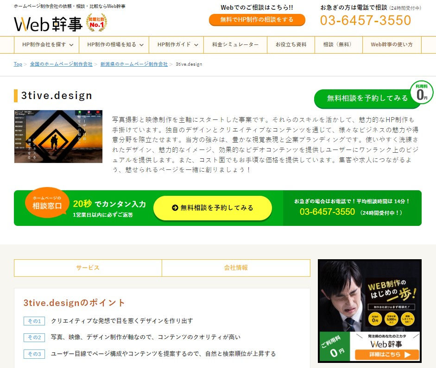This screenshot has height=368, width=436.
Task: Open the Web幹事の使い方 menu item
Action: [392, 44]
